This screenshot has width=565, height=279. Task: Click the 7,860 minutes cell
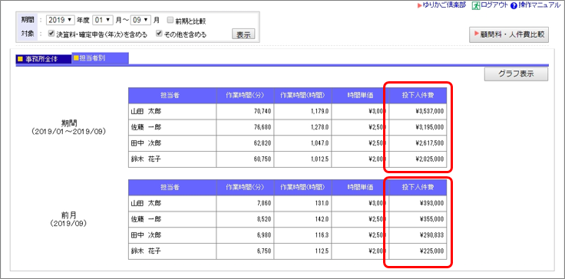click(245, 203)
